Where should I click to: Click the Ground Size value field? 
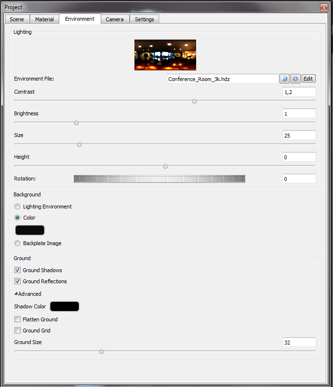coord(299,343)
